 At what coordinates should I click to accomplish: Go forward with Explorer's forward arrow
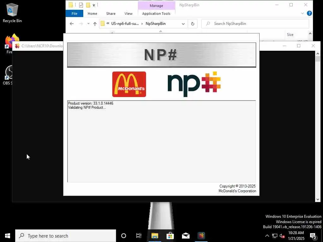tap(81, 24)
